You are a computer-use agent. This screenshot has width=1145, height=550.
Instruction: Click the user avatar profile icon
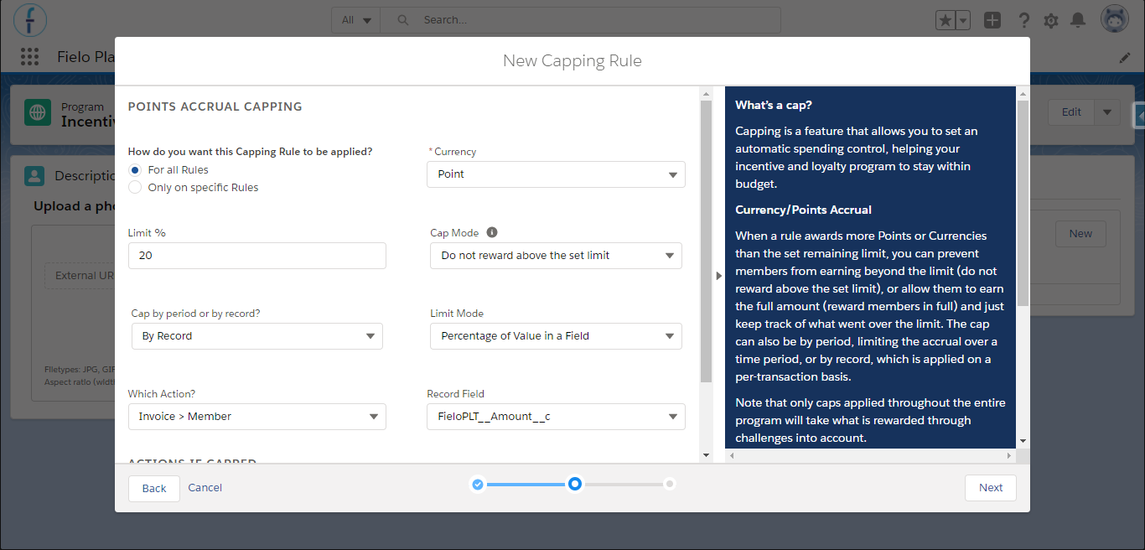point(1115,20)
